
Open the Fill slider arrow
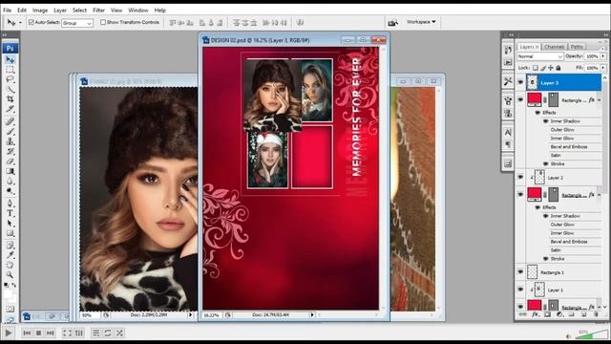tap(603, 68)
